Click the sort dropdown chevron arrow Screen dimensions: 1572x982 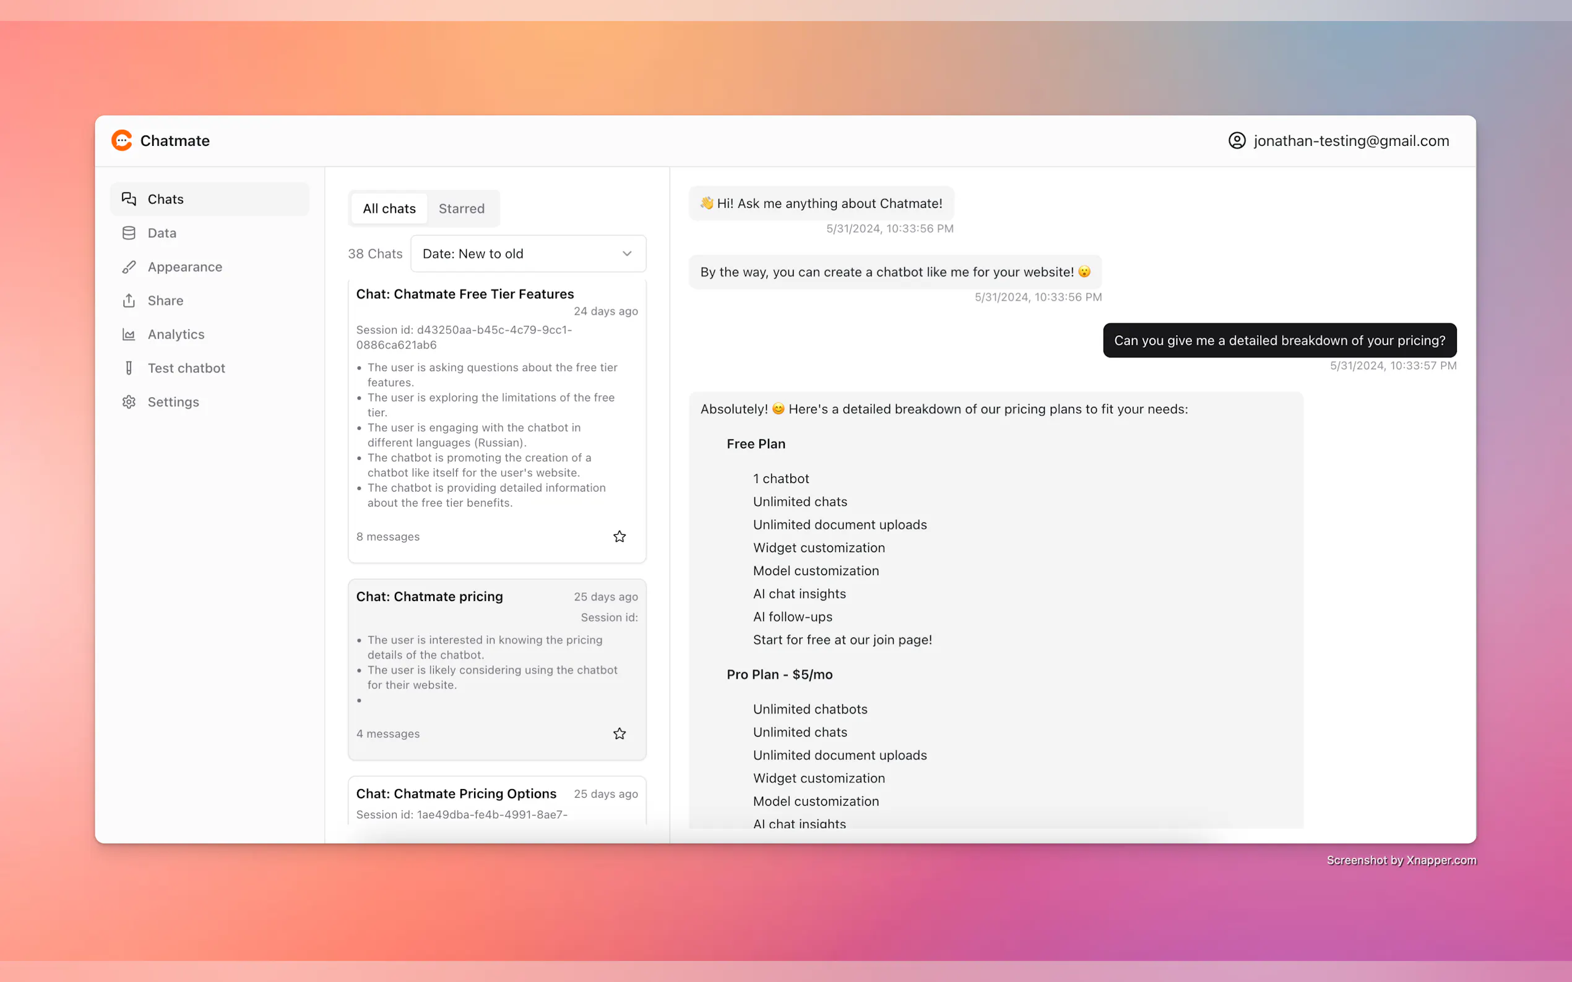tap(626, 254)
